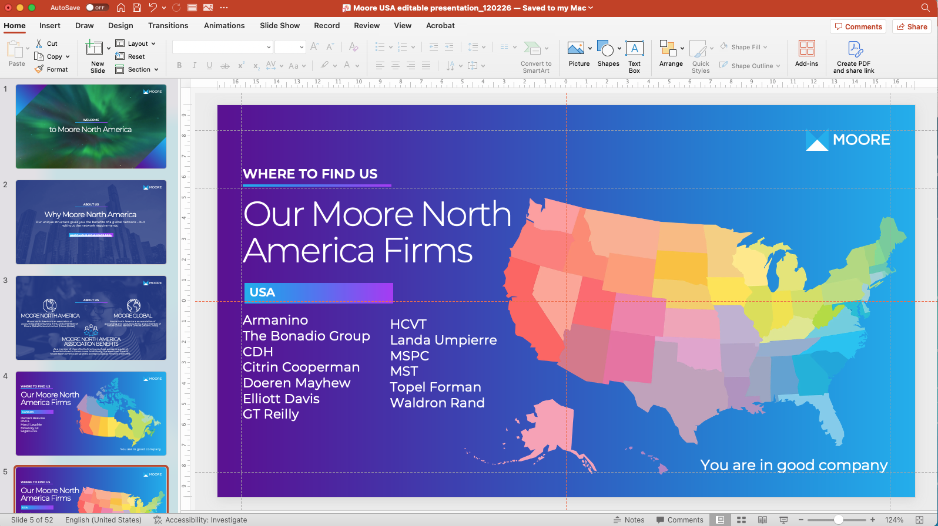This screenshot has width=938, height=526.
Task: Open the Shapes gallery
Action: [x=608, y=54]
